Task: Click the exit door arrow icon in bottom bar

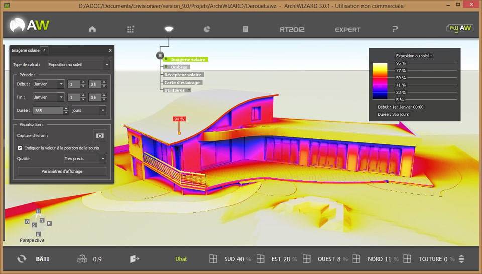Action: (135, 259)
